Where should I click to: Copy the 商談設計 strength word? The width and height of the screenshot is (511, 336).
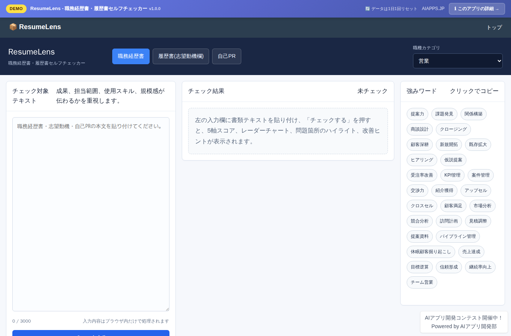(x=420, y=130)
